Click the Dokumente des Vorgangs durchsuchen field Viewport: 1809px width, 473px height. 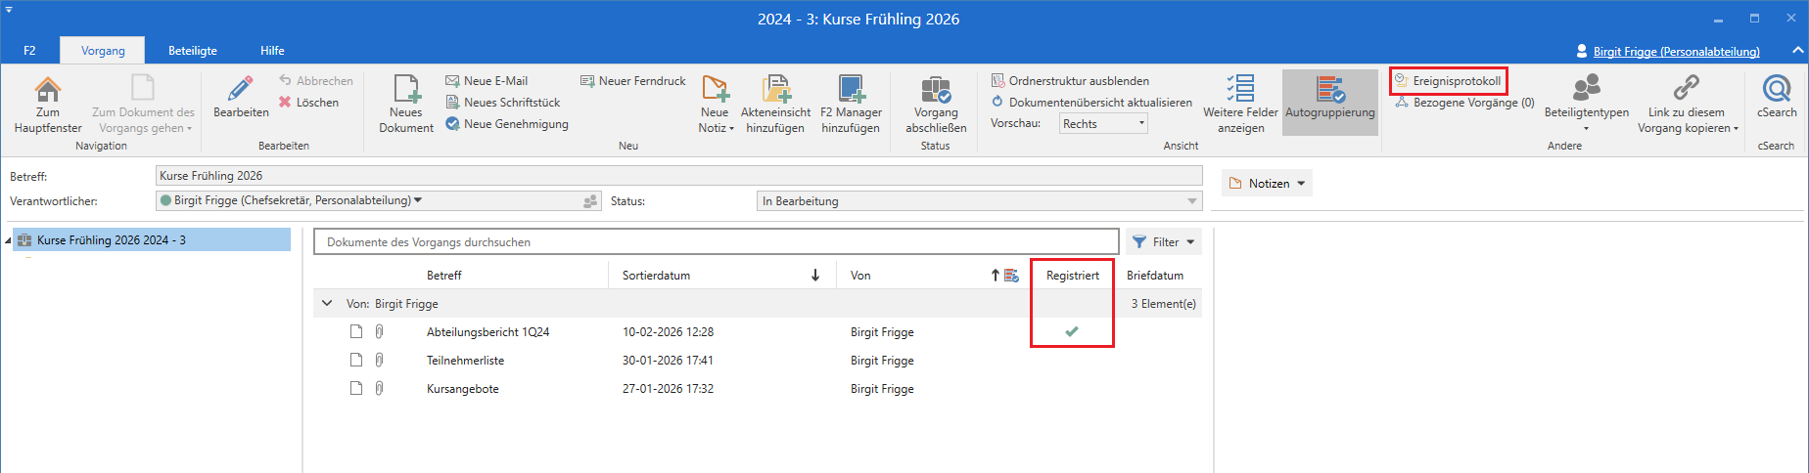tap(715, 242)
